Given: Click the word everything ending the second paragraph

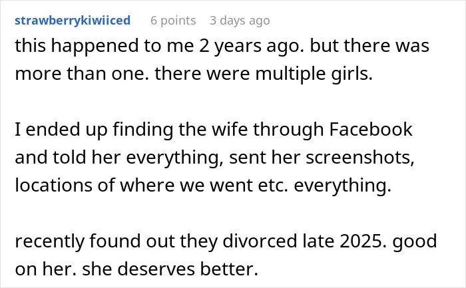Looking at the screenshot, I should (343, 186).
